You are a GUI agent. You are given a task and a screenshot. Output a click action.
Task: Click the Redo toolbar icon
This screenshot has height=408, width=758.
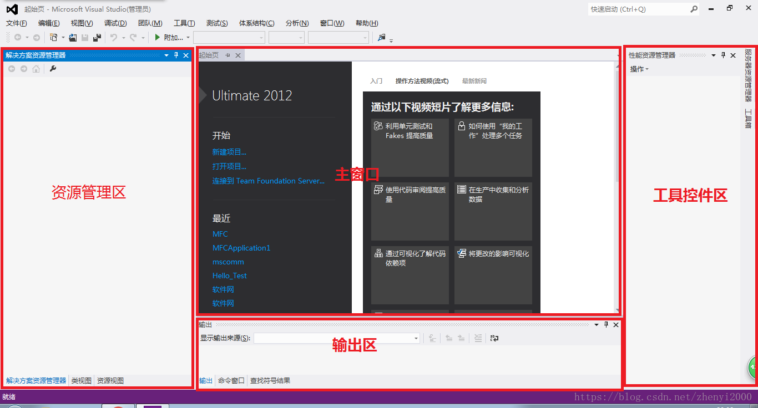tap(133, 37)
